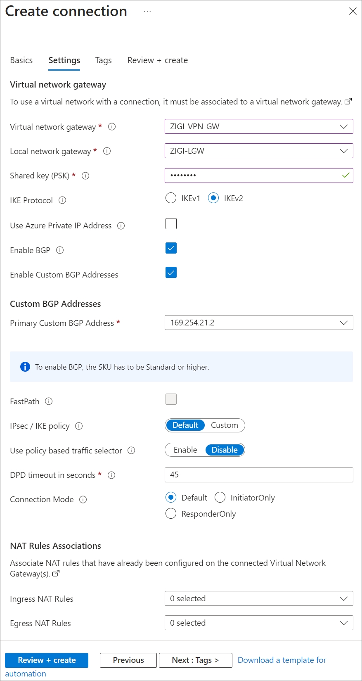
Task: Expand Primary Custom BGP Address dropdown
Action: tap(259, 323)
